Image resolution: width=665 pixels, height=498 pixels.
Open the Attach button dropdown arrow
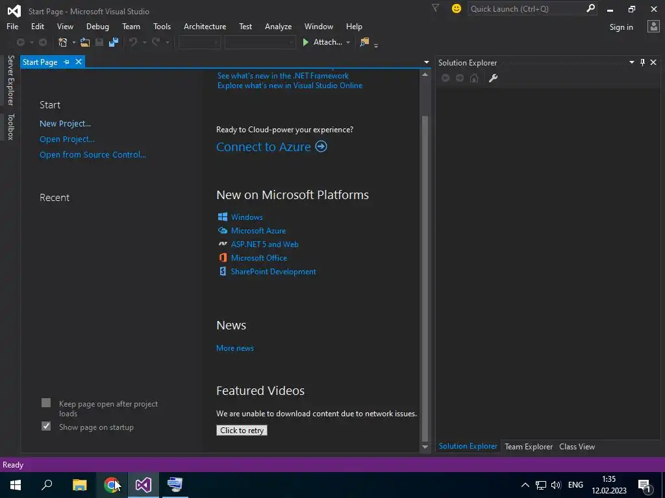tap(348, 42)
